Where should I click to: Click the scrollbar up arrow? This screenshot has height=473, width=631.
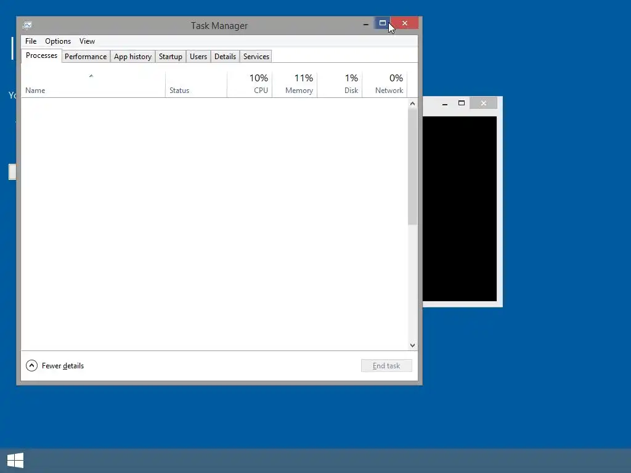412,103
